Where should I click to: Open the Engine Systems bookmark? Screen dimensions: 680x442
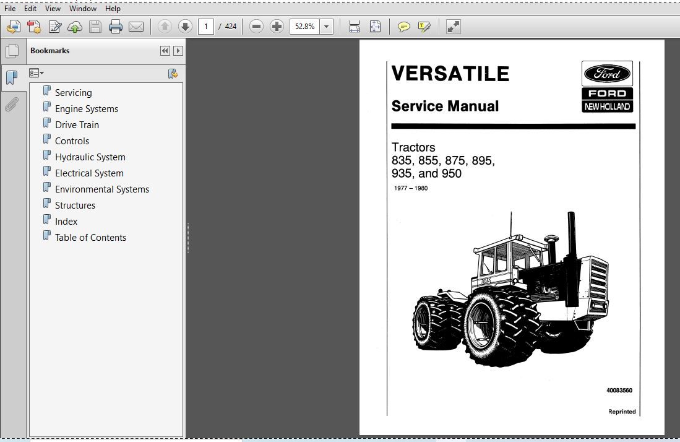[x=87, y=108]
